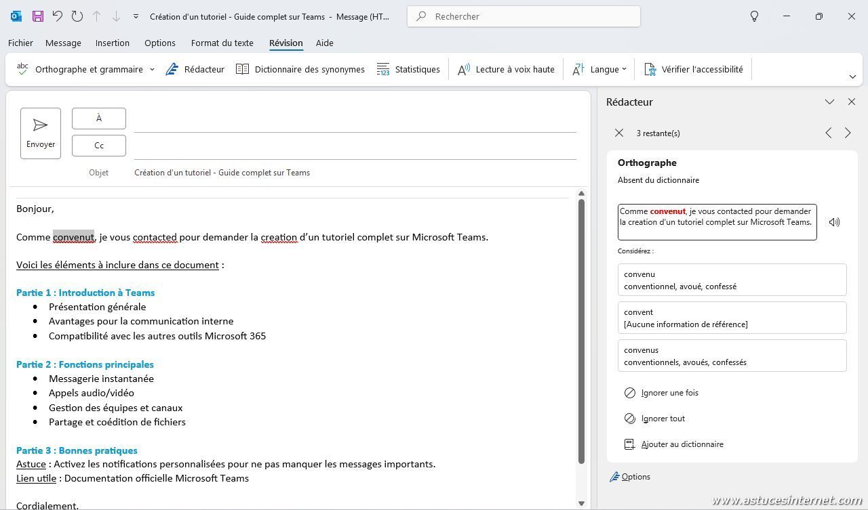The image size is (868, 510).
Task: Click the lightbulb tips icon
Action: [x=754, y=16]
